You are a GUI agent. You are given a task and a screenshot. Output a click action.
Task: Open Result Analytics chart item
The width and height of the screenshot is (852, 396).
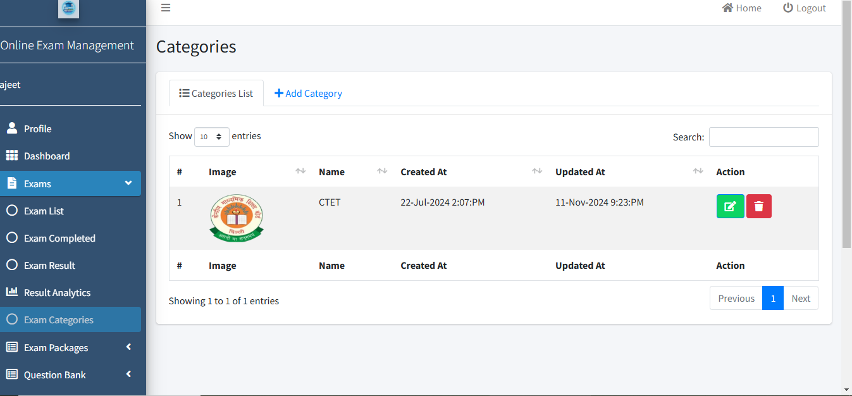(57, 293)
